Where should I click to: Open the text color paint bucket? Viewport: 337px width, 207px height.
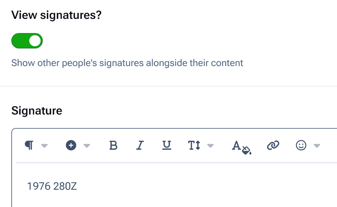[241, 146]
